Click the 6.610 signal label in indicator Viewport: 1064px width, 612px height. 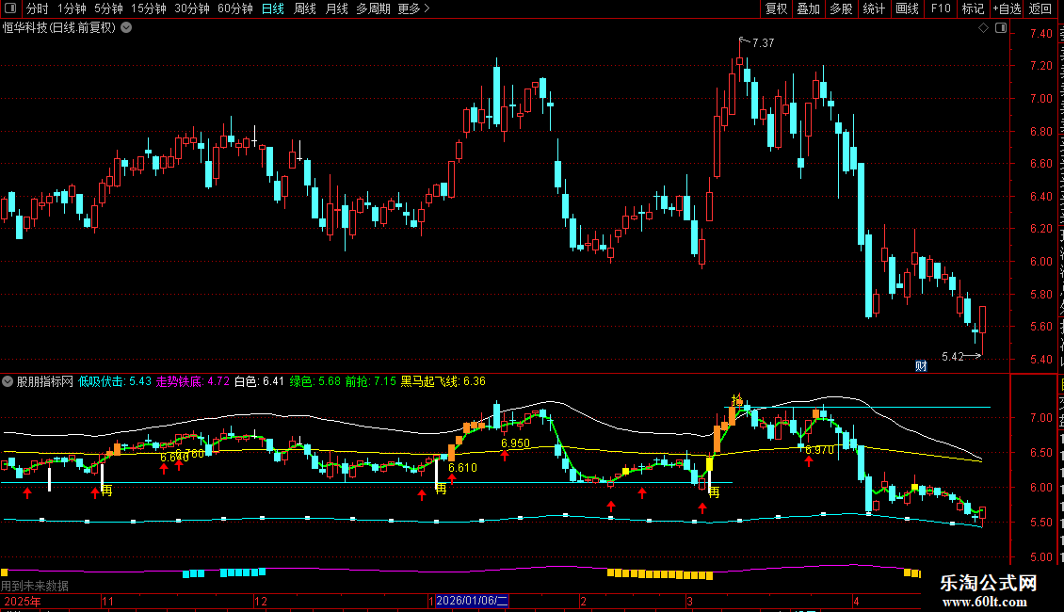[462, 468]
